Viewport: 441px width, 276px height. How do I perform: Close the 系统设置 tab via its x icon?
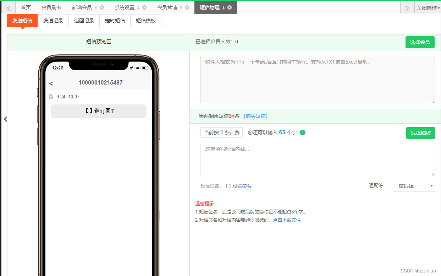pos(144,7)
